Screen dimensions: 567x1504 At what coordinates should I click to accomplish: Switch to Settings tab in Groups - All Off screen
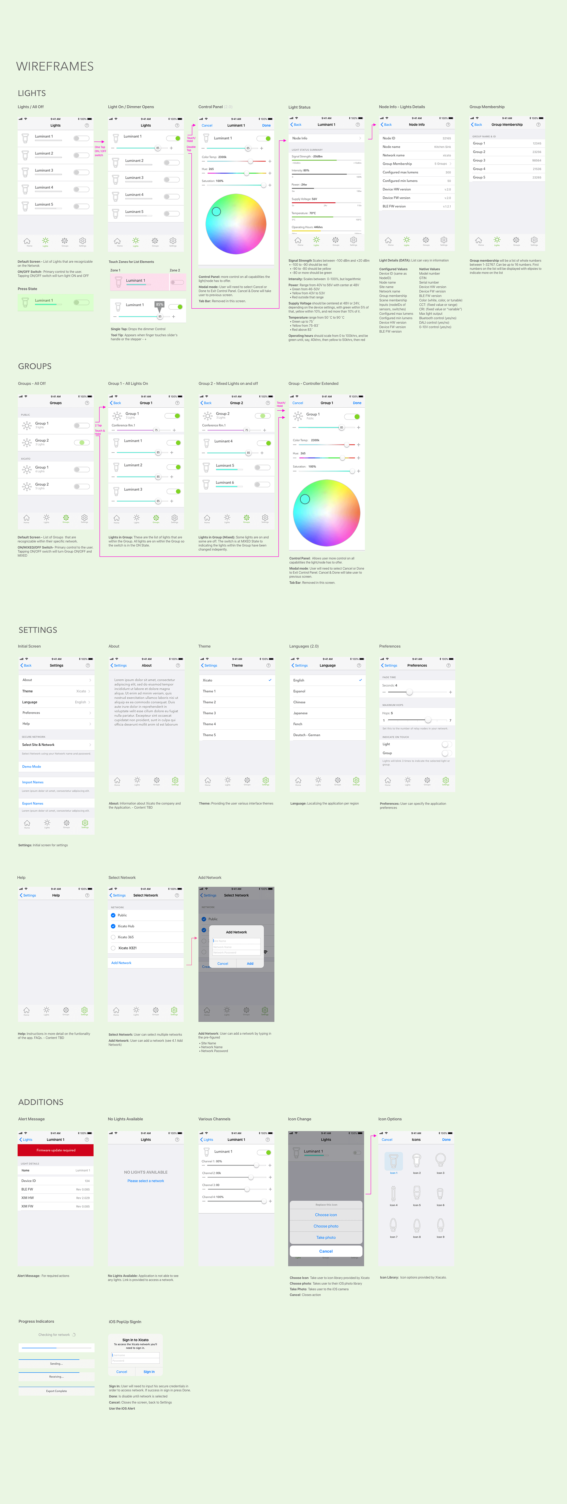pos(84,518)
